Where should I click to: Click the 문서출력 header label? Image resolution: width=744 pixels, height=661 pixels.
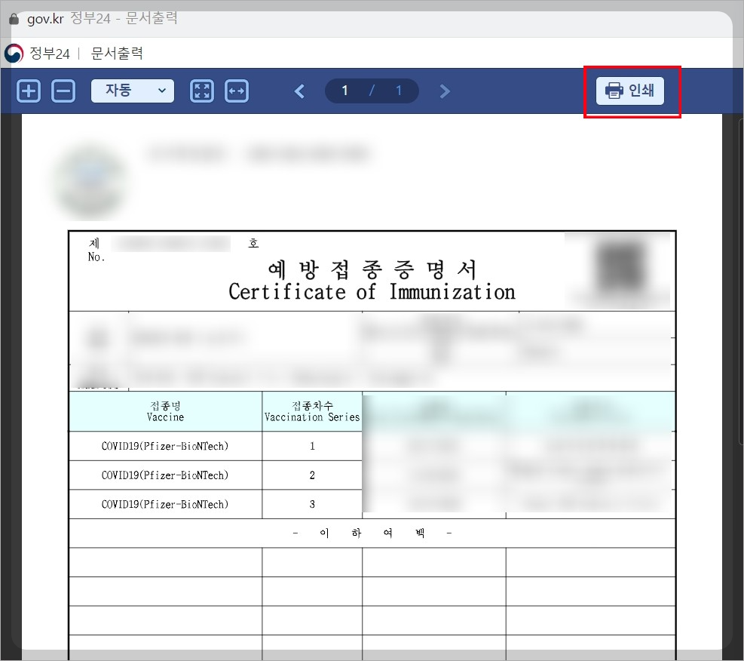(115, 53)
